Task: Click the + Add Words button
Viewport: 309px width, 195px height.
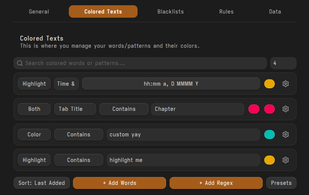Action: click(120, 183)
